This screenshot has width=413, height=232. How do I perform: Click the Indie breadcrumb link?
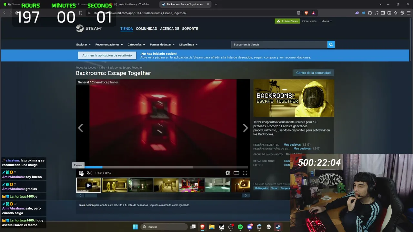(x=102, y=68)
